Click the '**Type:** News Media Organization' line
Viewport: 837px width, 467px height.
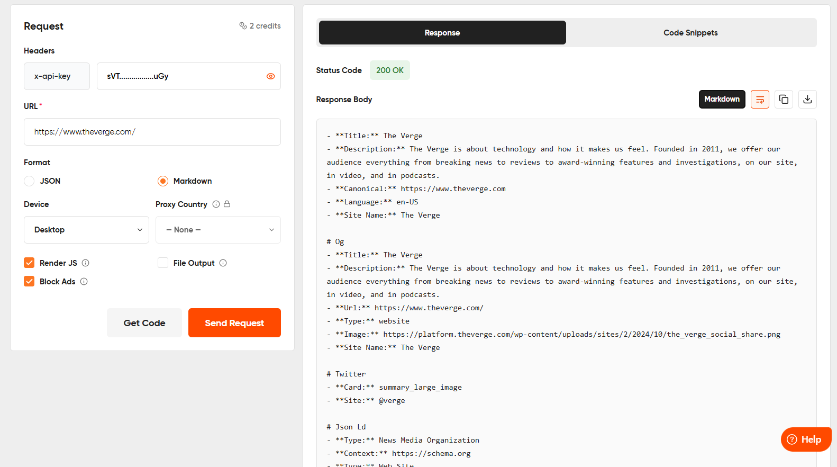click(403, 440)
